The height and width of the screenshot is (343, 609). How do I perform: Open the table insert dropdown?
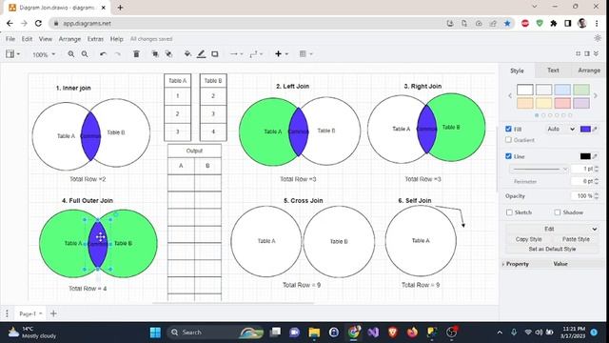(305, 54)
